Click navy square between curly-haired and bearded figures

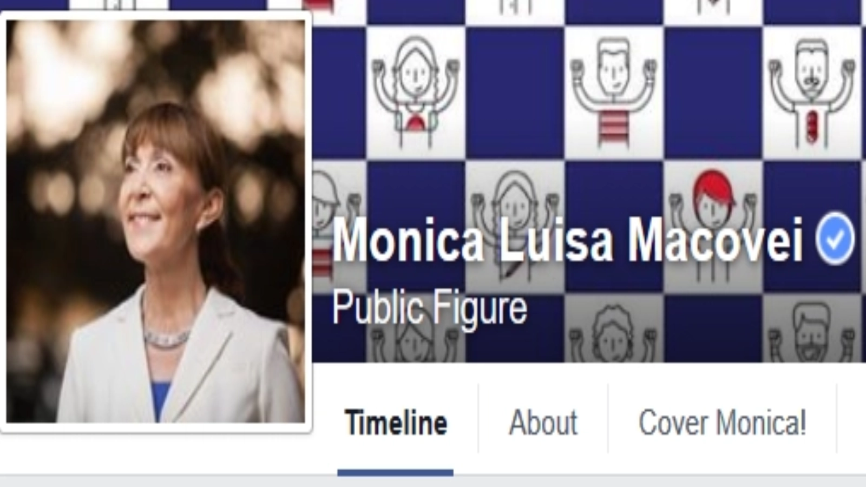713,328
